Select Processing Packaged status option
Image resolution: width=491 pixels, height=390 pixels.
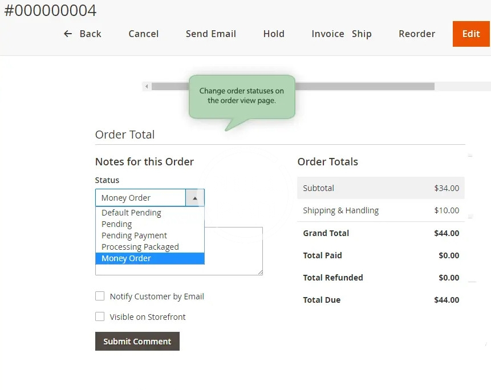[x=140, y=247]
